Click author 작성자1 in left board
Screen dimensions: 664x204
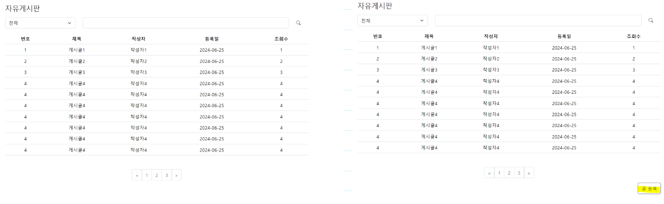[139, 50]
